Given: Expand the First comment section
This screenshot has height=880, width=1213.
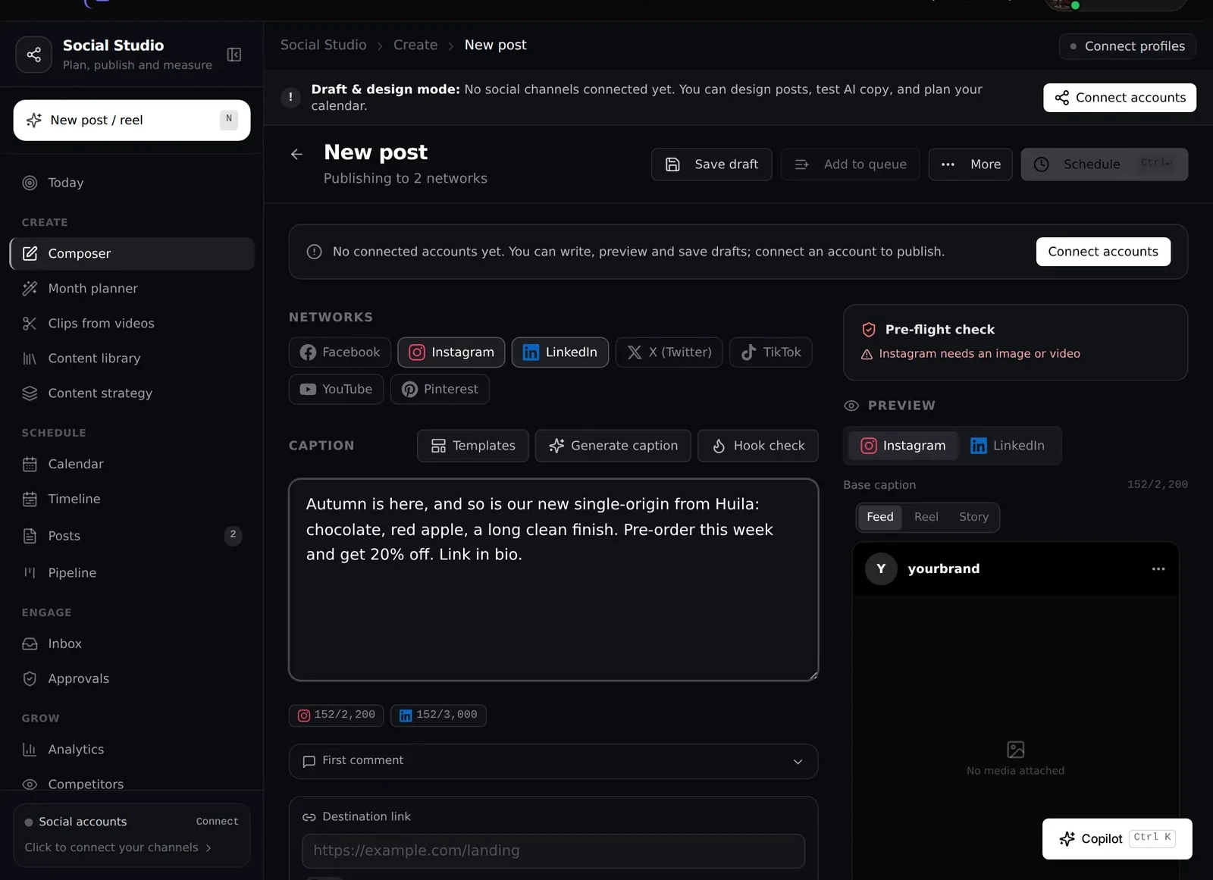Looking at the screenshot, I should (x=553, y=761).
